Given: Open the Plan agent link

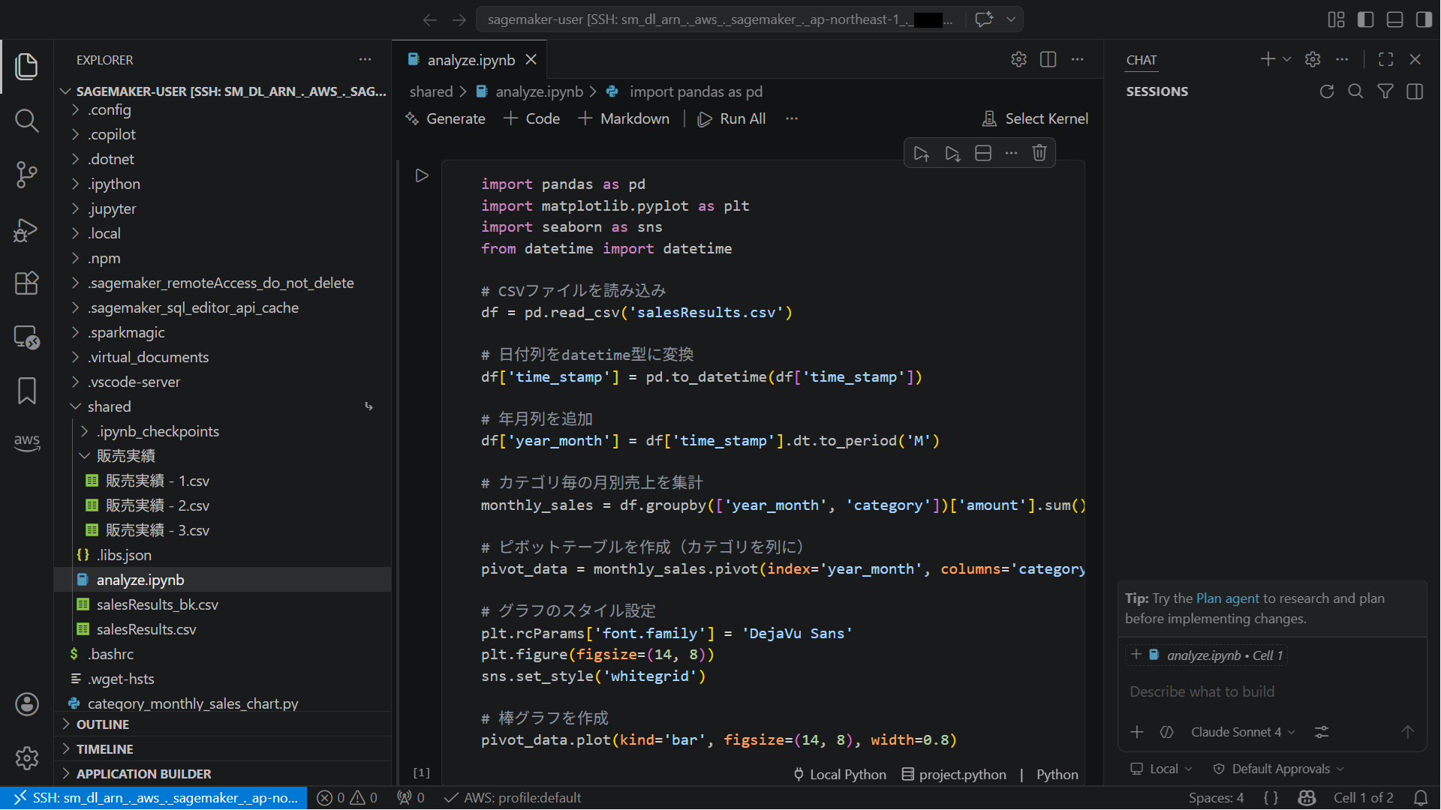Looking at the screenshot, I should [1227, 598].
